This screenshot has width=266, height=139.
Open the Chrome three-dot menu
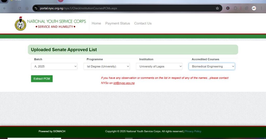[x=261, y=8]
